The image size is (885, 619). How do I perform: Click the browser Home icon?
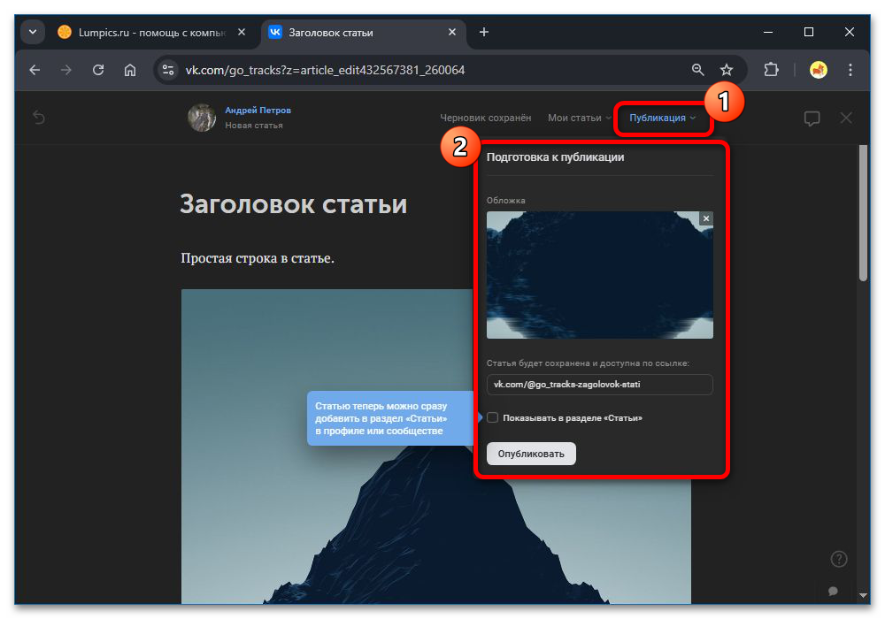point(130,69)
